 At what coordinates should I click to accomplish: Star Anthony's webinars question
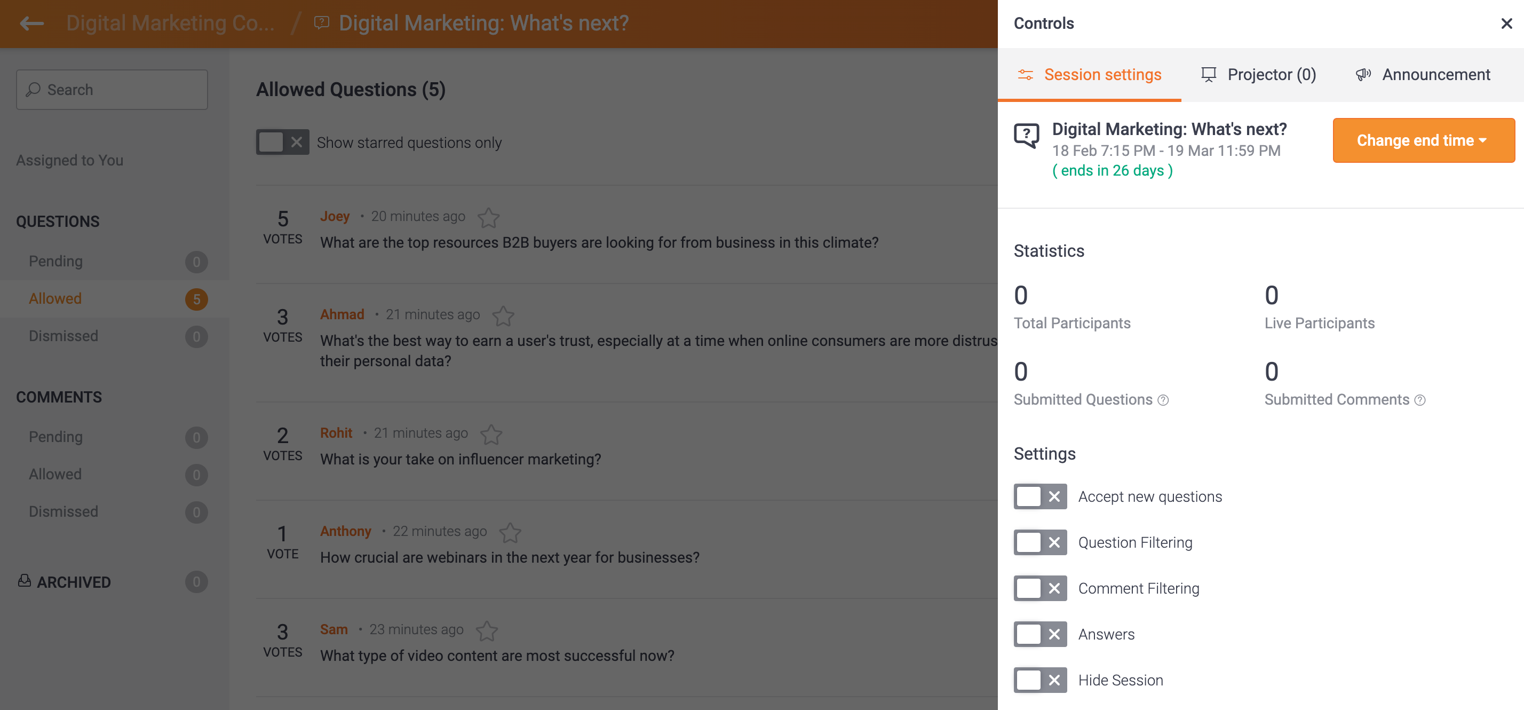point(510,533)
